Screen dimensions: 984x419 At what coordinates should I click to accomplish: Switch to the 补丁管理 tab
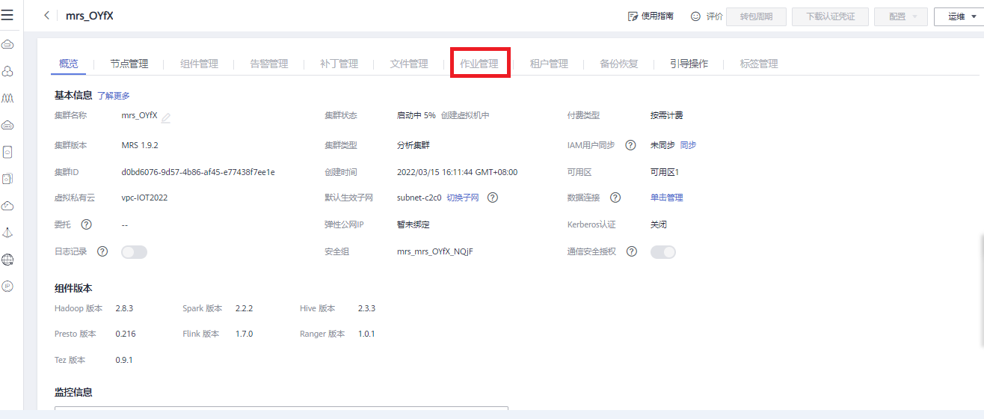coord(339,64)
